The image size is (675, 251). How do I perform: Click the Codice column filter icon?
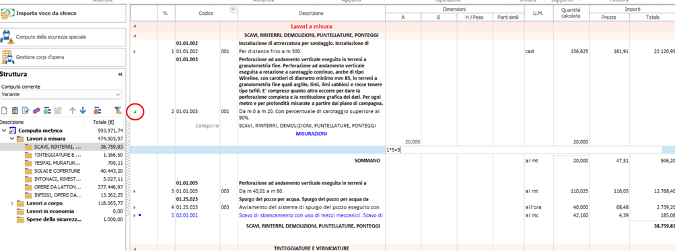tap(233, 10)
